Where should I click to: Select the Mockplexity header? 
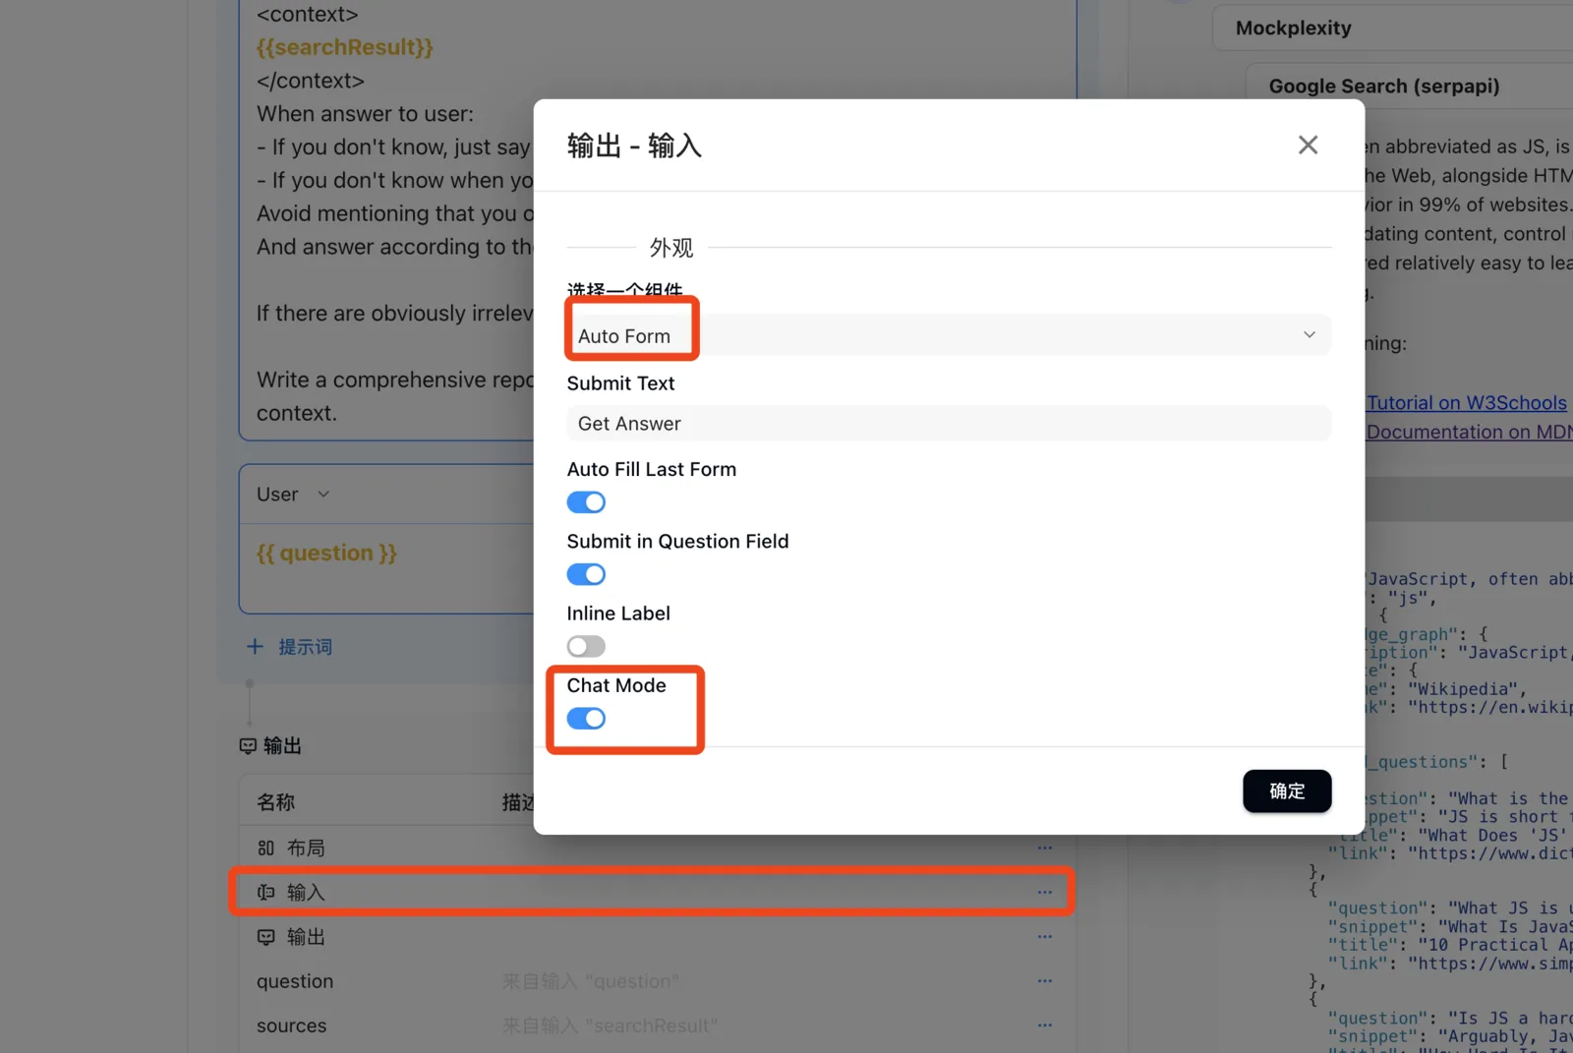pyautogui.click(x=1392, y=29)
